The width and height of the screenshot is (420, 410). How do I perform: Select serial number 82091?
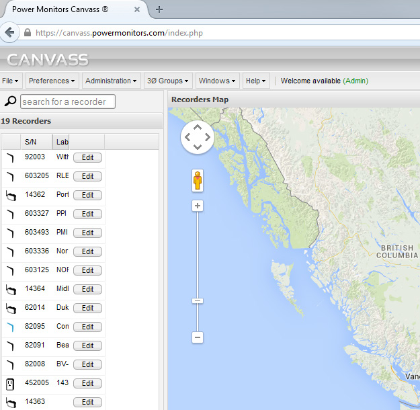(x=34, y=345)
